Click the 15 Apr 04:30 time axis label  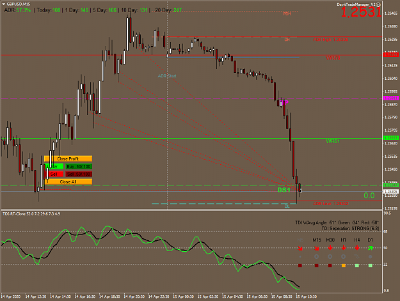(x=233, y=297)
